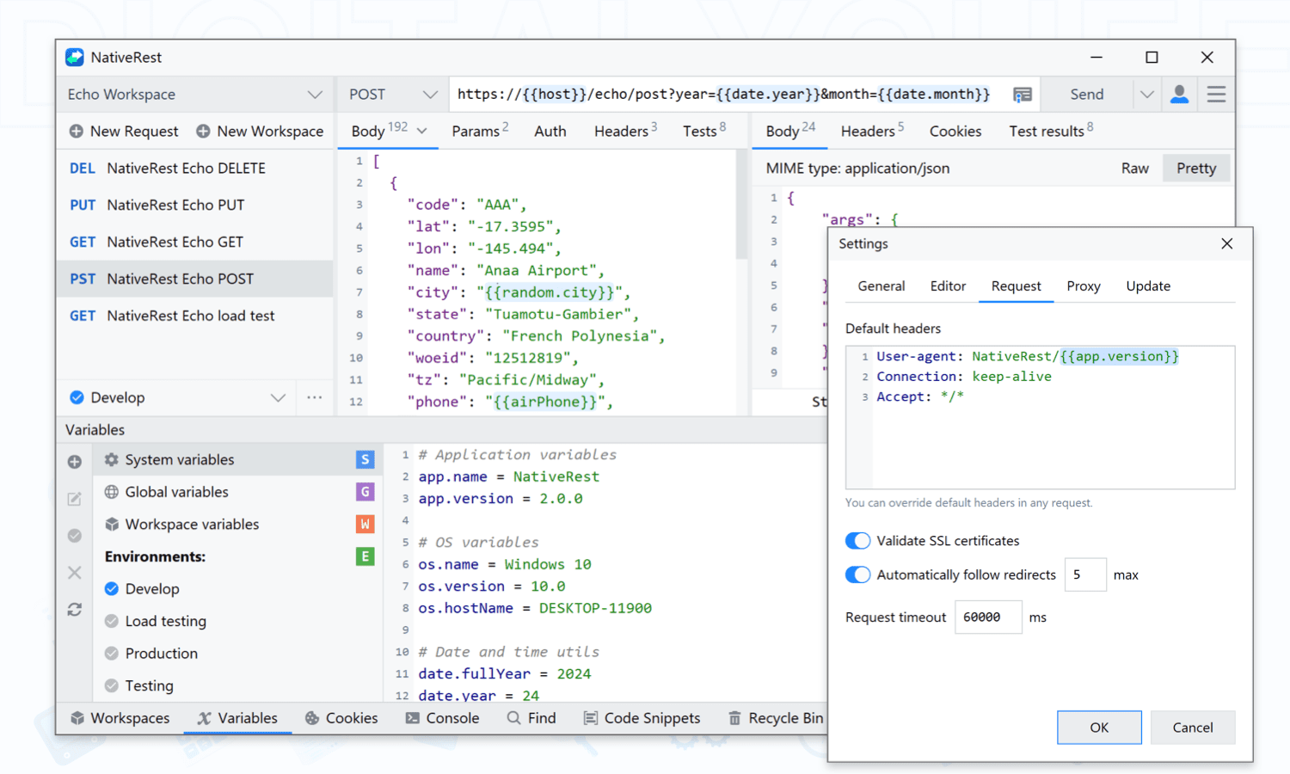Screen dimensions: 1290x774
Task: Click the delete variable X icon
Action: coord(75,573)
